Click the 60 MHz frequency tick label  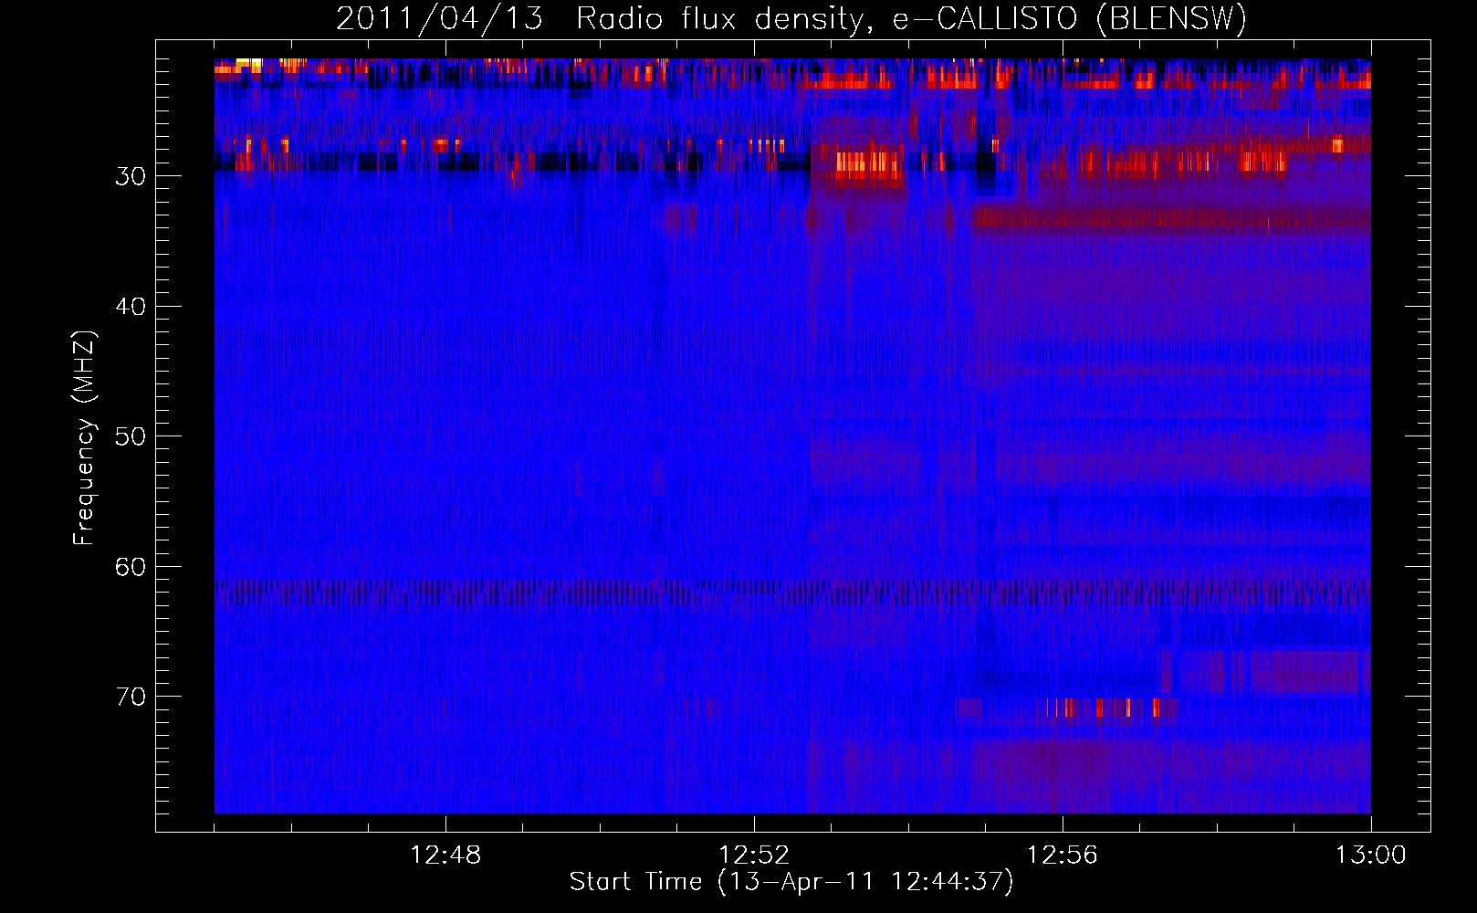click(x=131, y=567)
